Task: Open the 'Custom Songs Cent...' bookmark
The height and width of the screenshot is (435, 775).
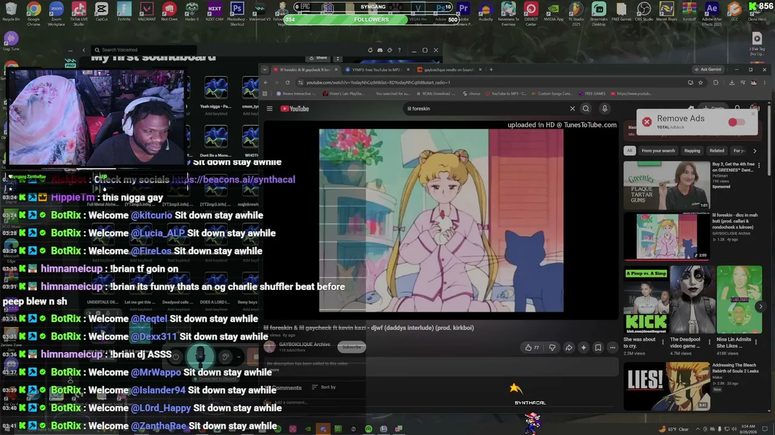Action: pos(551,94)
